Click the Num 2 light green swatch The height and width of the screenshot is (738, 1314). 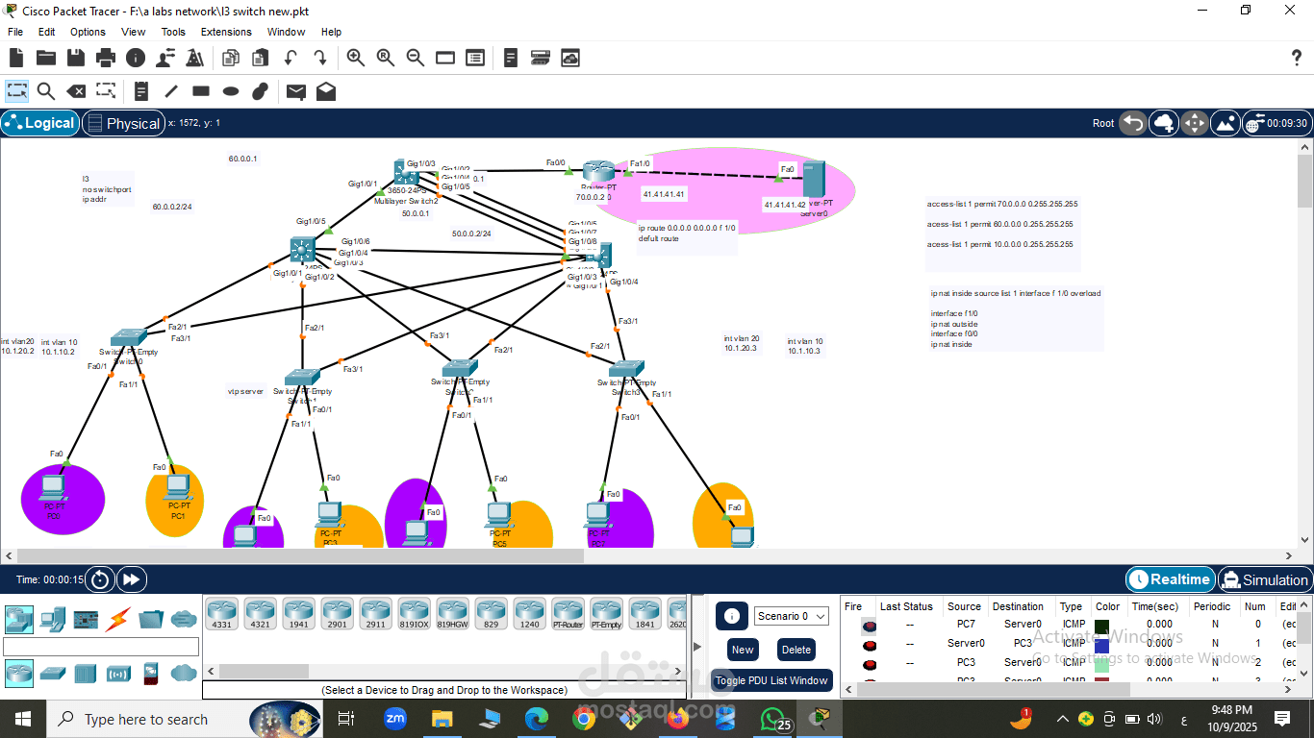pyautogui.click(x=1101, y=664)
